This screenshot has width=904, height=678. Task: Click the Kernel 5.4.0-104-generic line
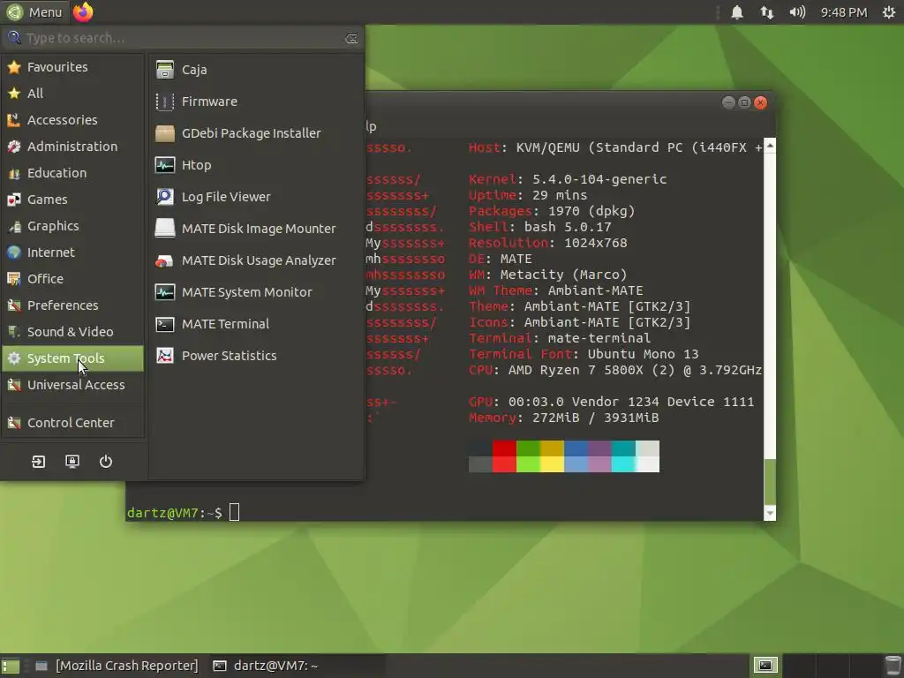coord(568,179)
